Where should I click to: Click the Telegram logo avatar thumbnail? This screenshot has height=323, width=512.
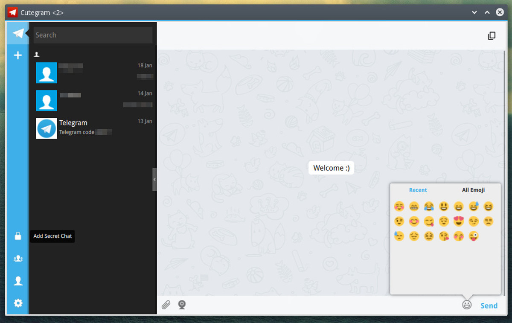[x=47, y=128]
